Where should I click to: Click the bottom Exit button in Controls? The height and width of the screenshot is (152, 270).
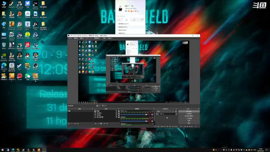coord(189,123)
